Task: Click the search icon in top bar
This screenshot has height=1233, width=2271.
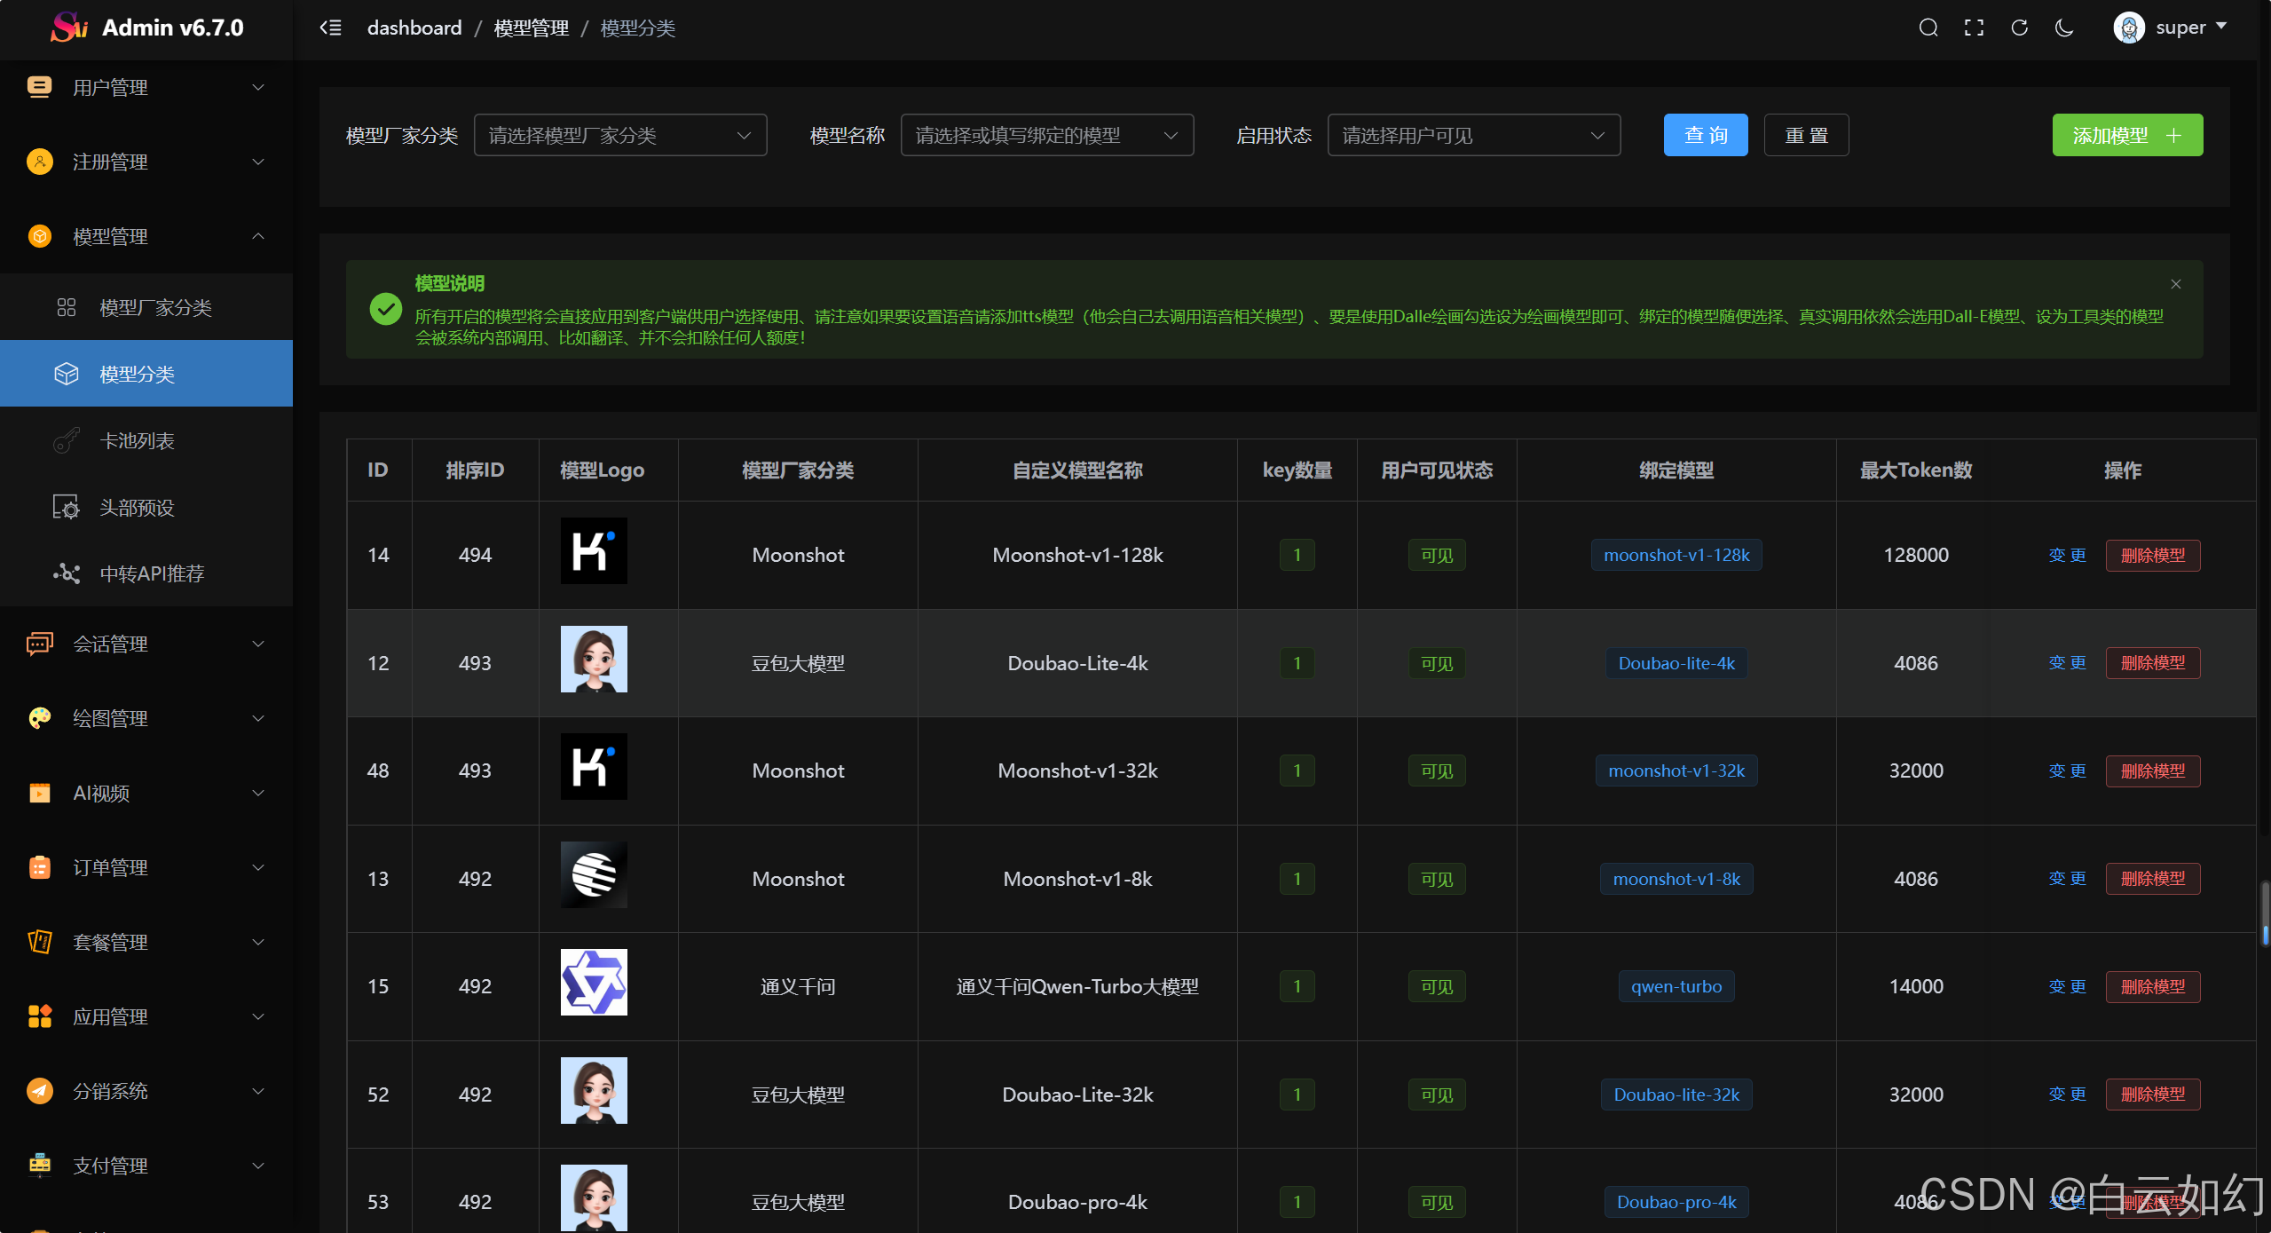Action: point(1928,28)
